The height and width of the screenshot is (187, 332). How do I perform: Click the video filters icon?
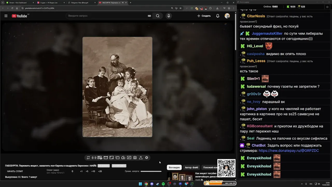(129, 158)
